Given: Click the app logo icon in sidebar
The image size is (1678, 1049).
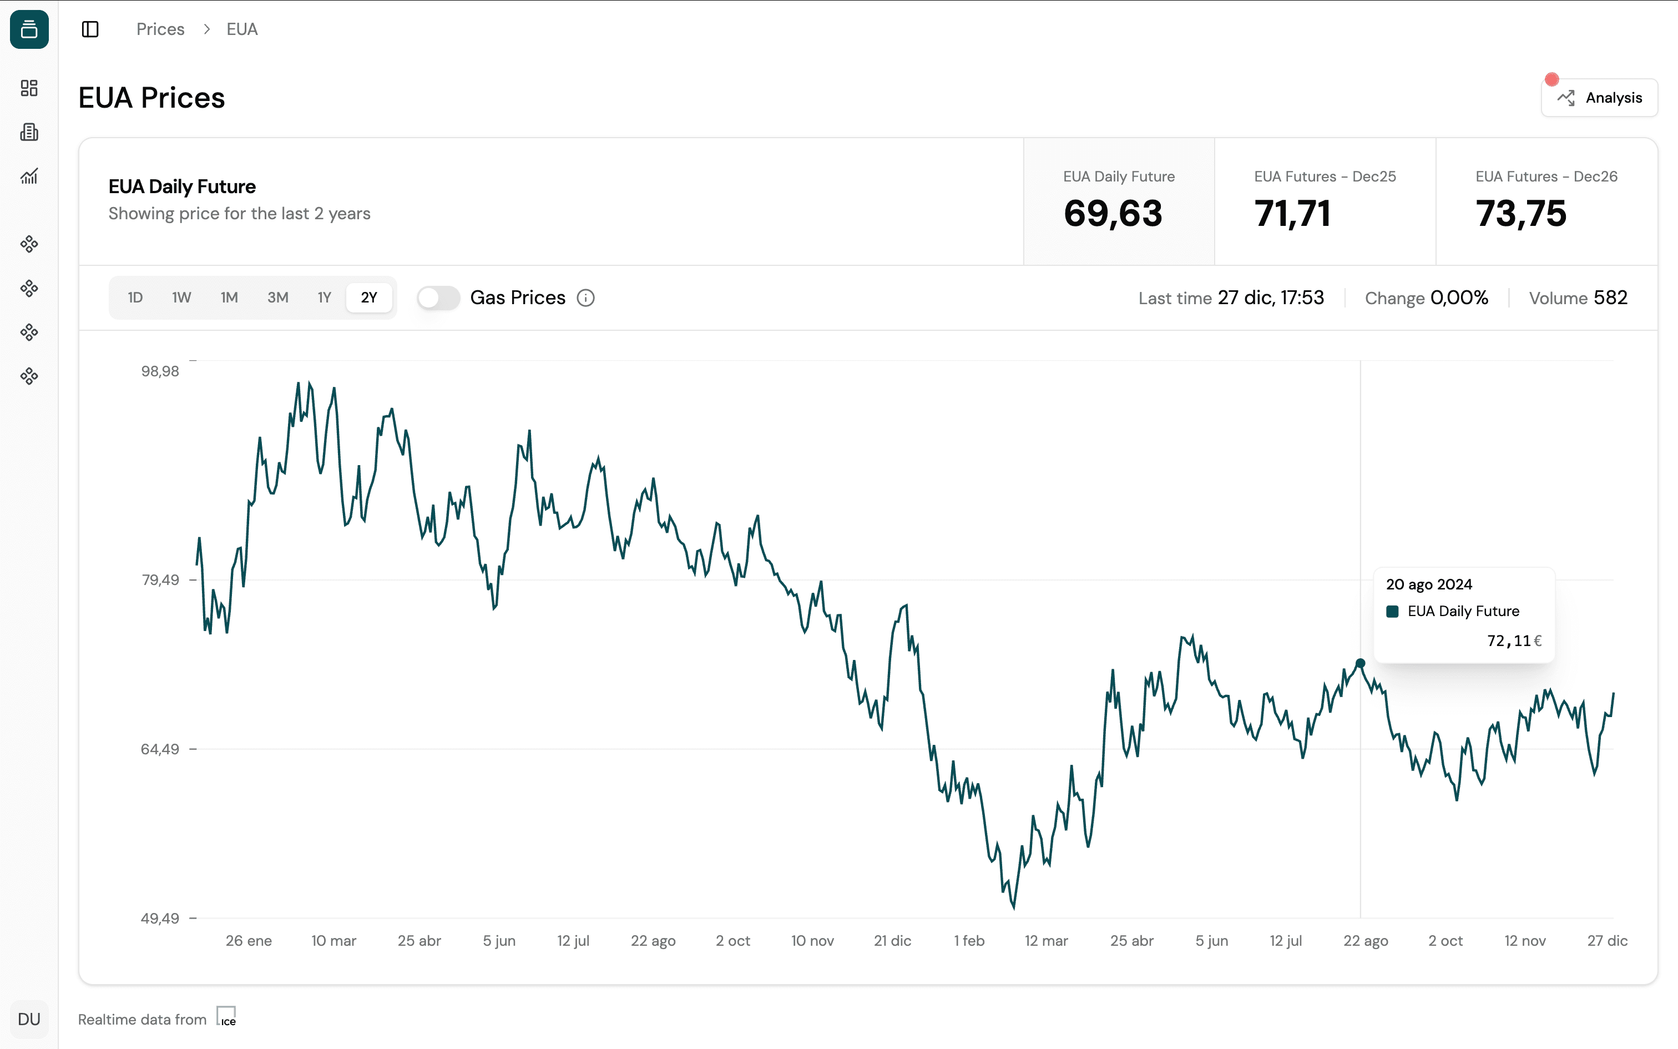Looking at the screenshot, I should coord(29,29).
